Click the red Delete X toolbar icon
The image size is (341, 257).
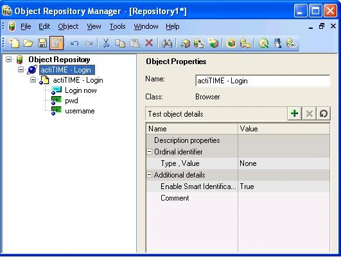point(149,43)
